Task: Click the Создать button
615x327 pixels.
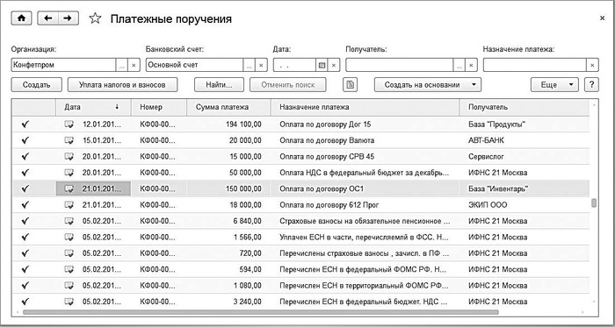Action: click(37, 84)
